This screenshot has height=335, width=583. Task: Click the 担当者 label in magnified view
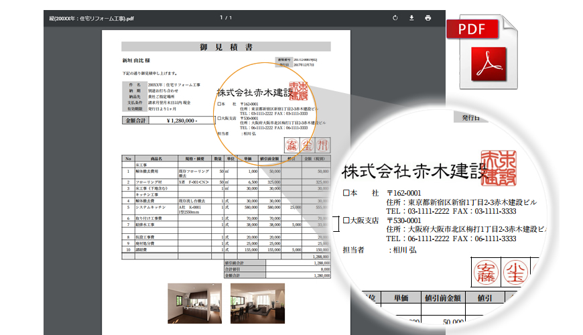click(353, 250)
